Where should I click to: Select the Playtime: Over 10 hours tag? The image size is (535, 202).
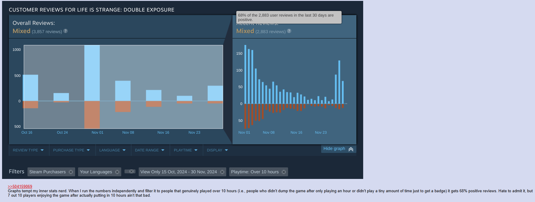(x=258, y=172)
